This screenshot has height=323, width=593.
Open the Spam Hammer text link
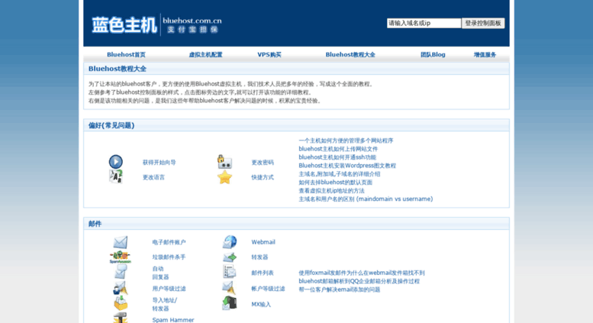point(173,320)
